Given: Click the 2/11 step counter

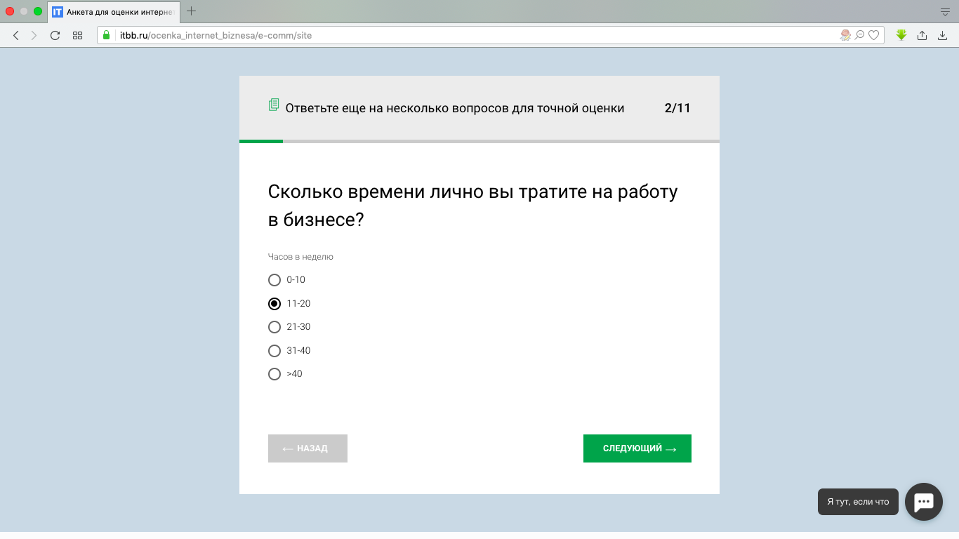Looking at the screenshot, I should 677,108.
